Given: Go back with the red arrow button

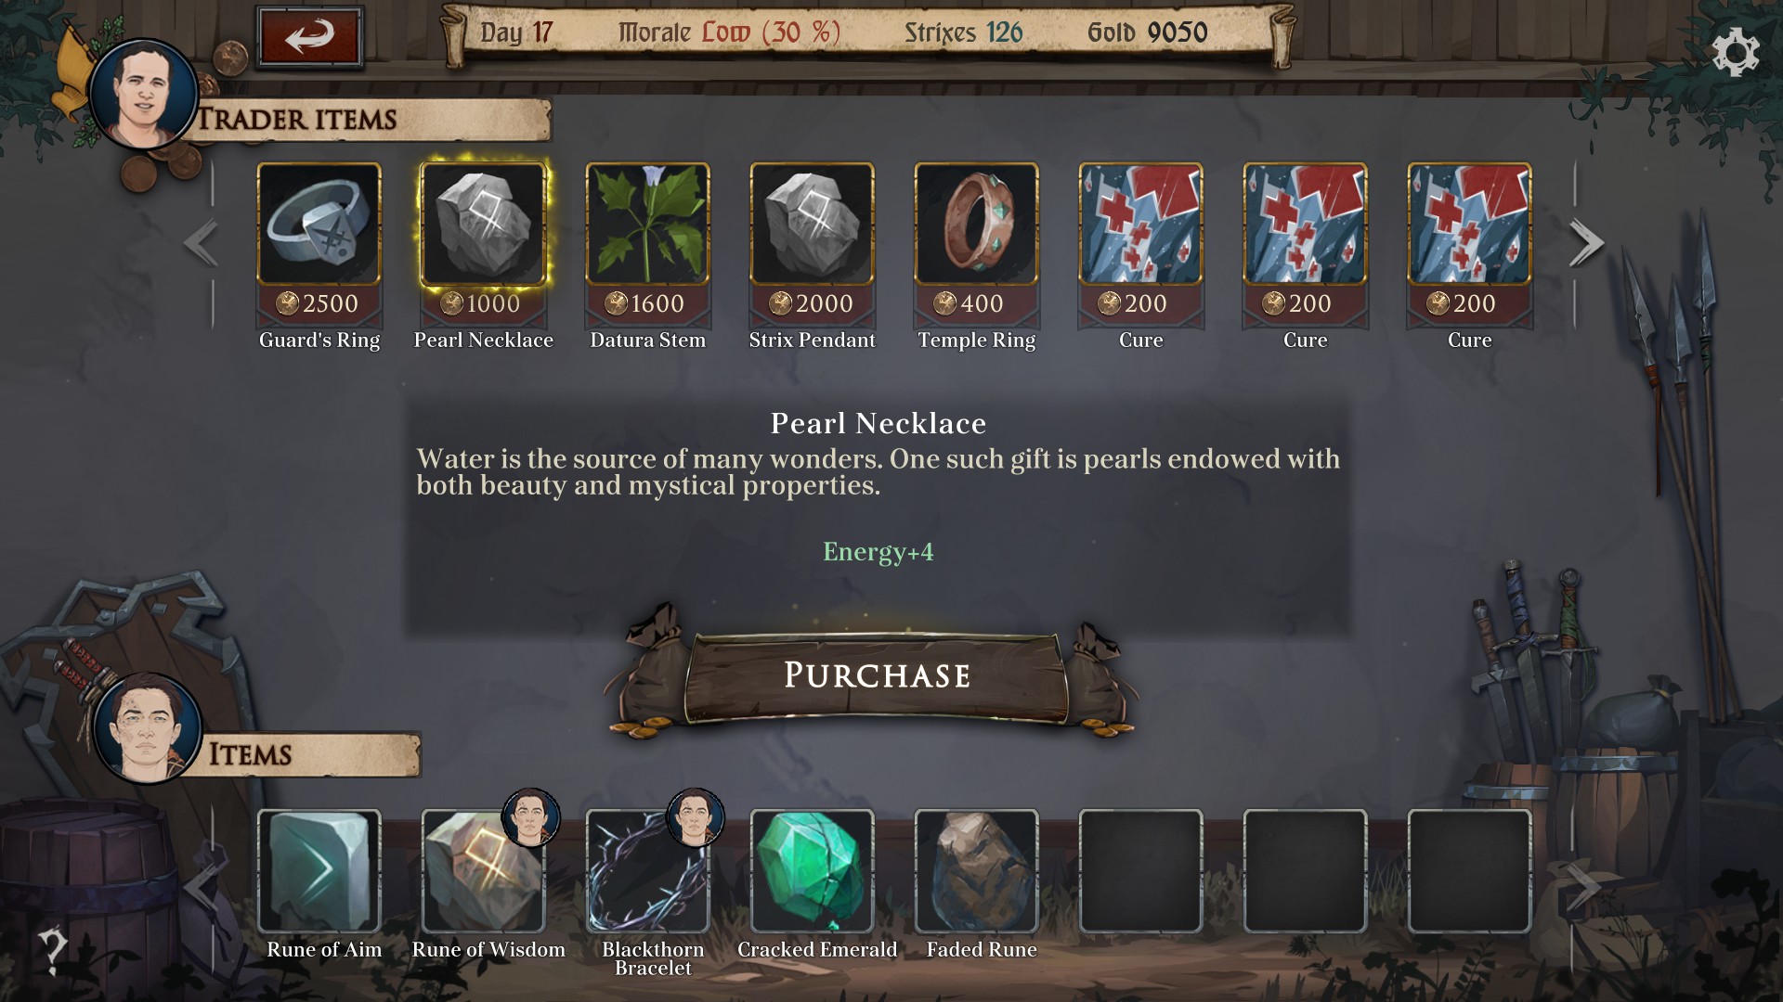Looking at the screenshot, I should pyautogui.click(x=309, y=37).
